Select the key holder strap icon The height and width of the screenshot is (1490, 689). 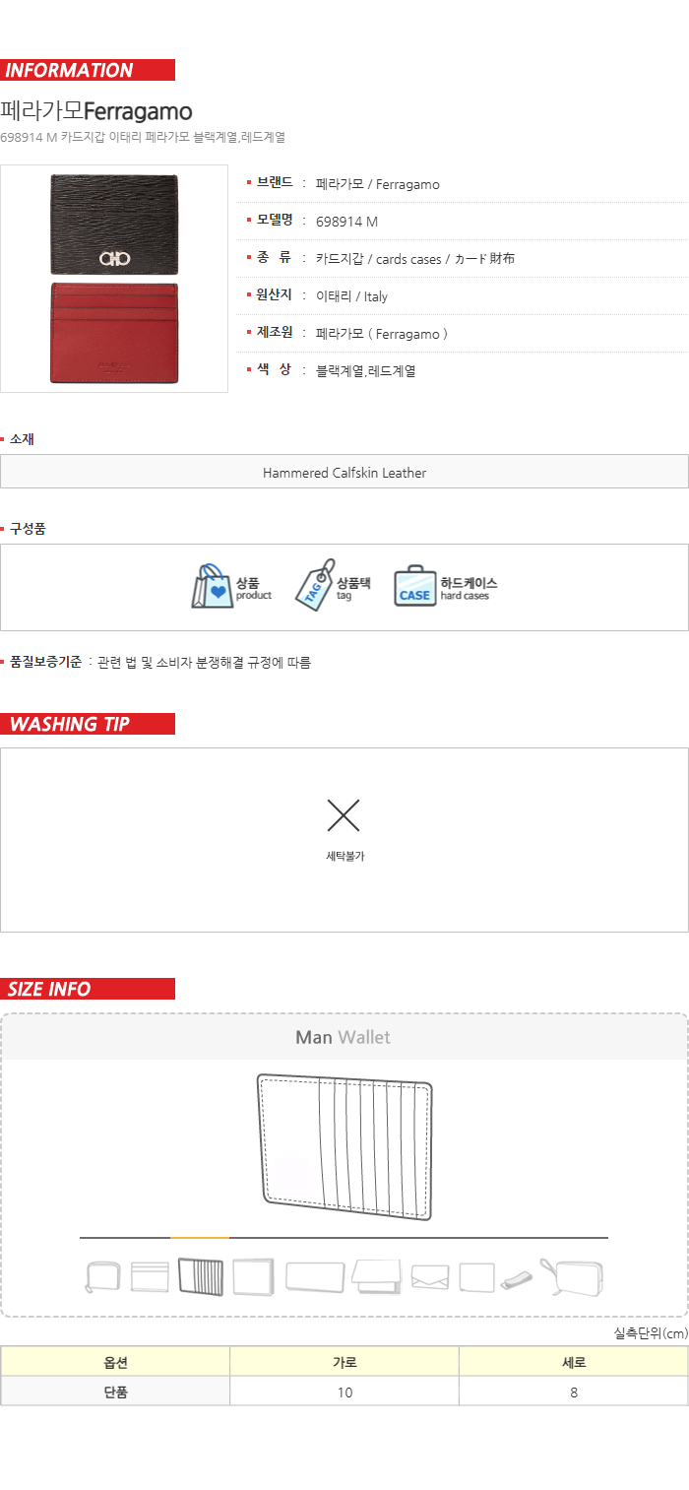click(x=517, y=1277)
